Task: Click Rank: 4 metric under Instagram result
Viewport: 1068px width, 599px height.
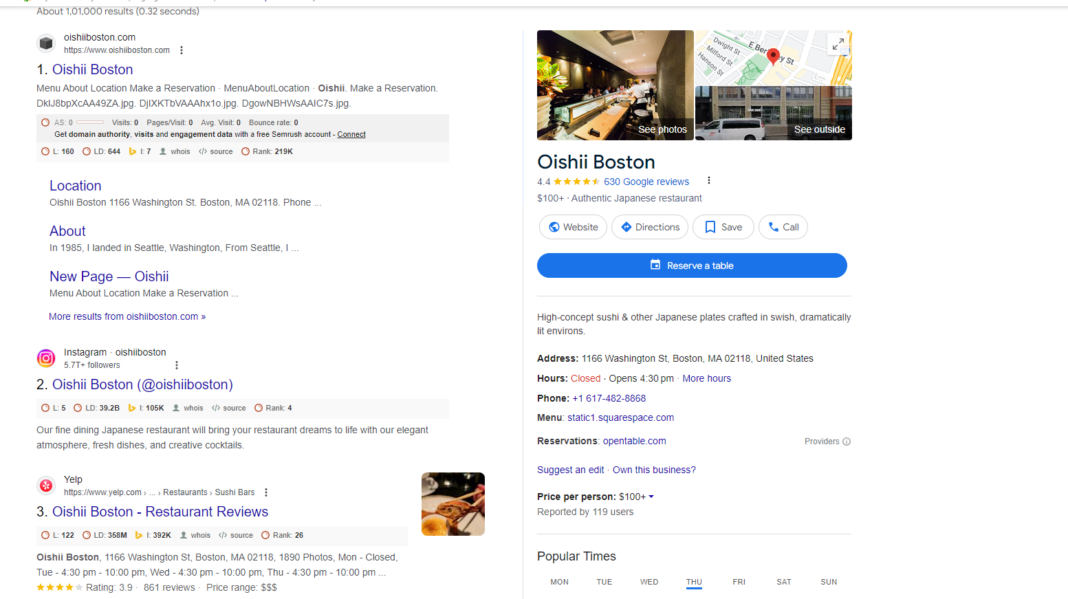Action: 273,408
